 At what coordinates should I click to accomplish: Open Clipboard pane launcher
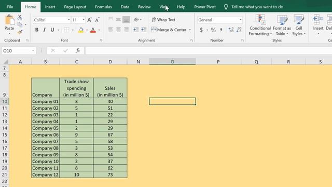tap(27, 41)
